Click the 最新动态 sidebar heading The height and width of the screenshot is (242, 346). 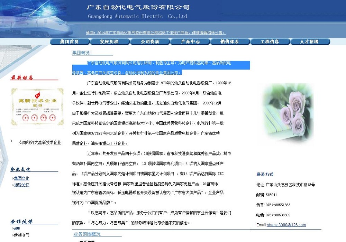click(x=21, y=77)
